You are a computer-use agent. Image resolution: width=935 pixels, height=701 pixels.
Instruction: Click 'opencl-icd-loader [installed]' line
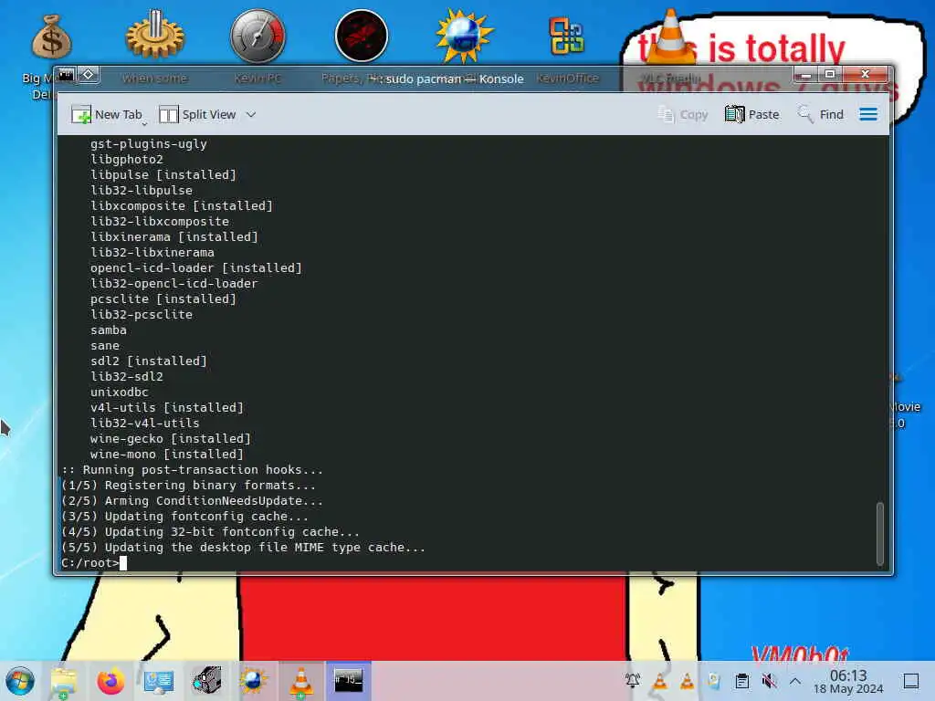196,267
